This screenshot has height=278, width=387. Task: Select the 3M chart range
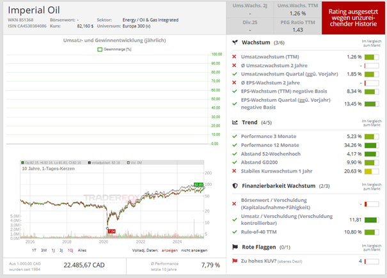tap(43, 251)
